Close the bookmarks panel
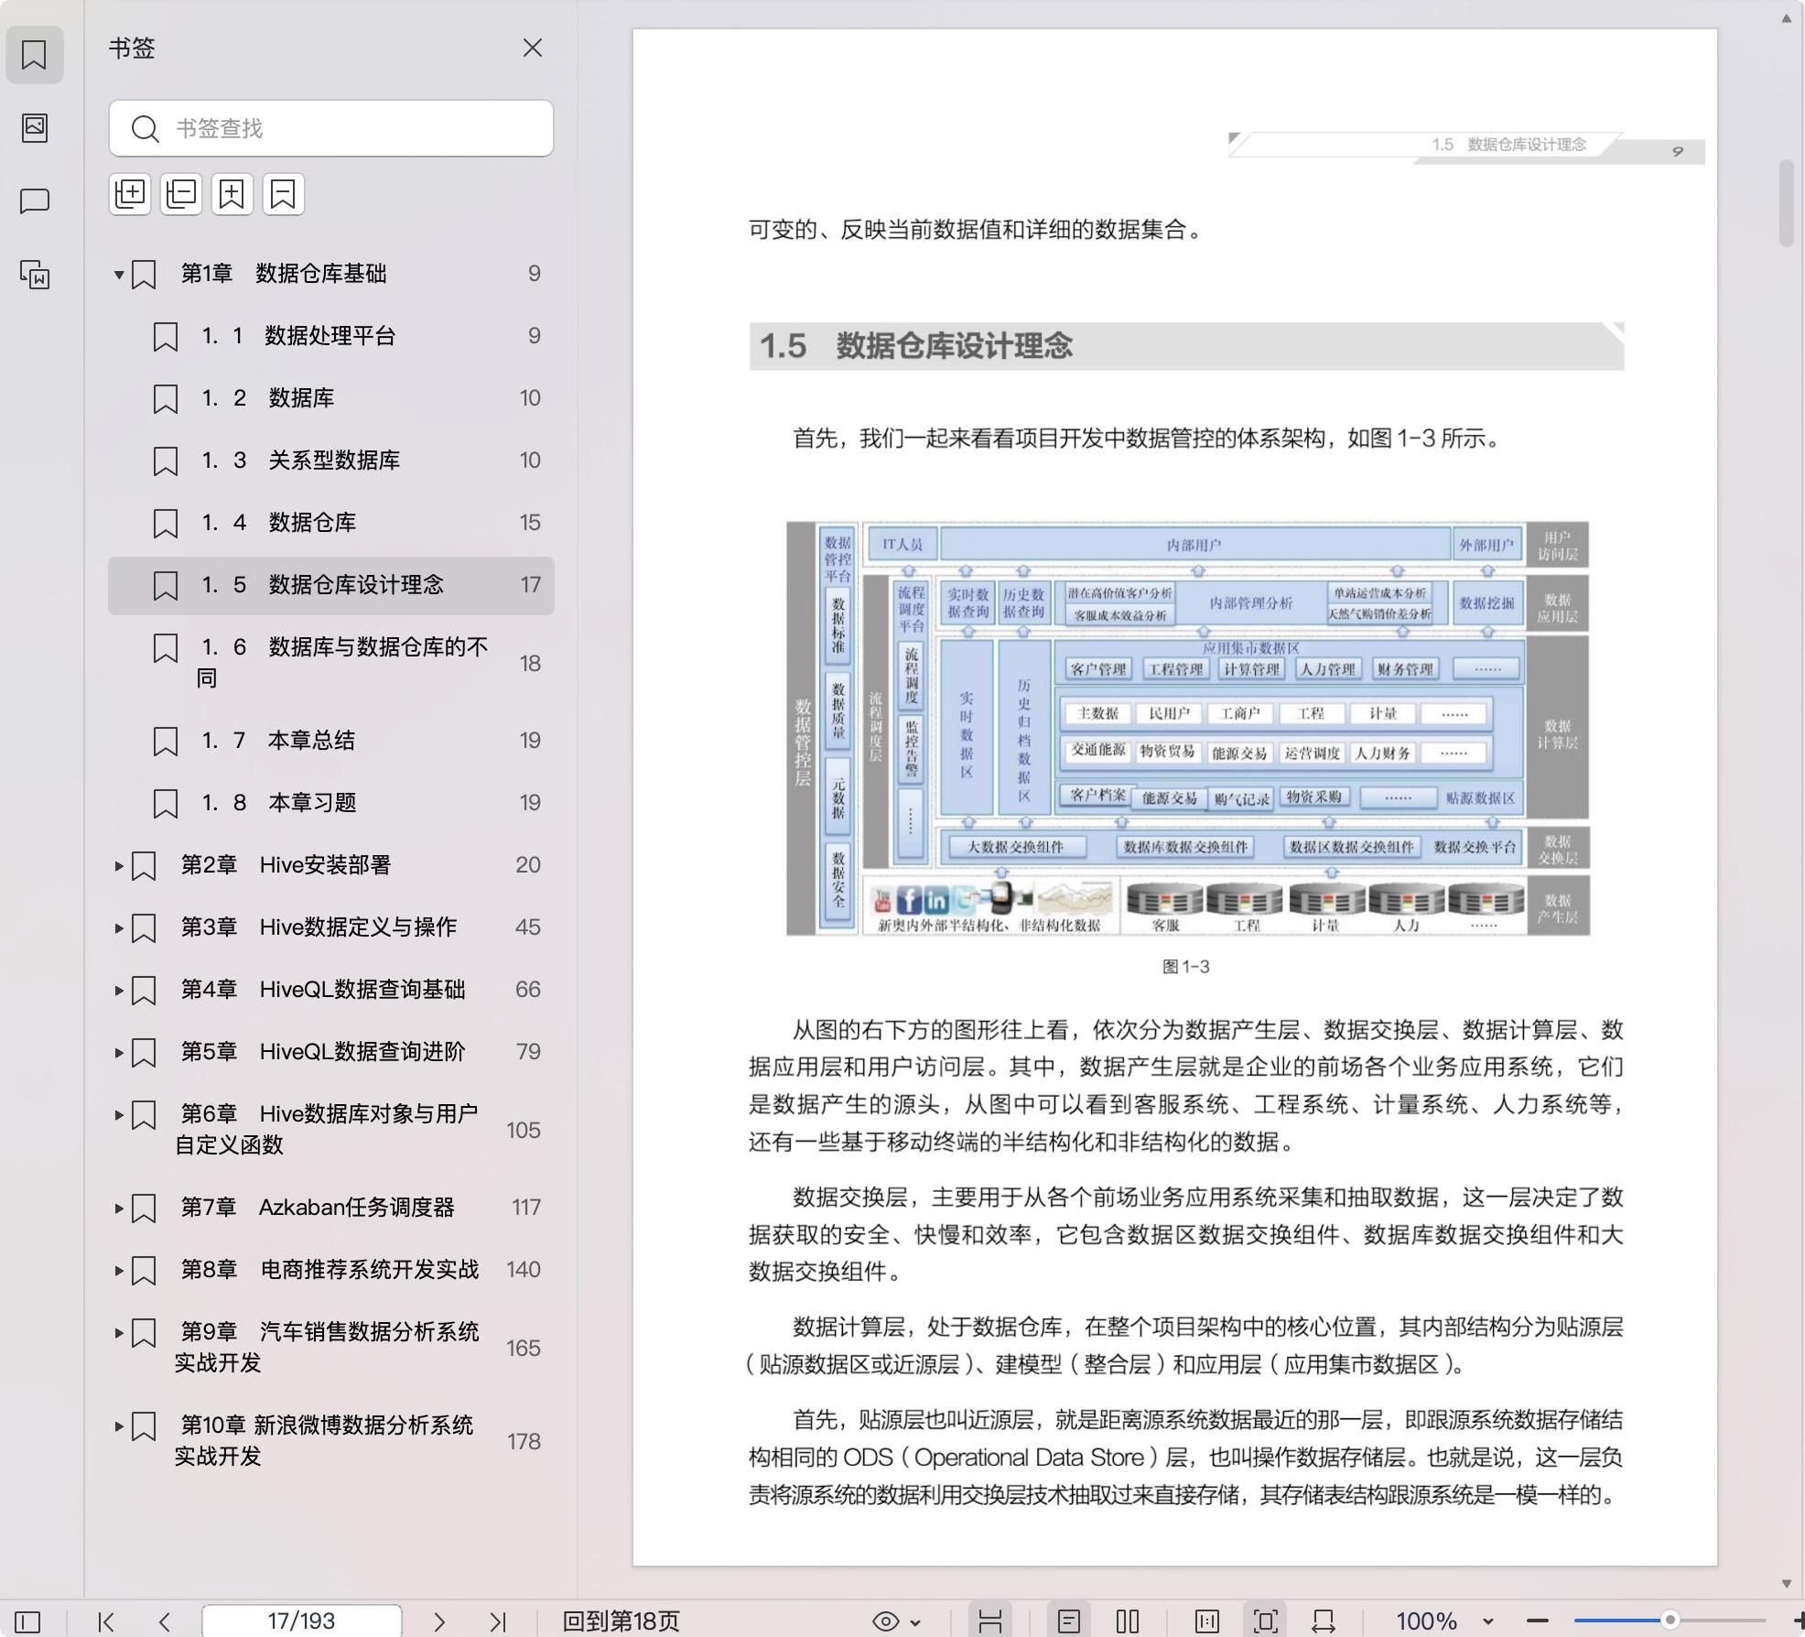 click(533, 48)
